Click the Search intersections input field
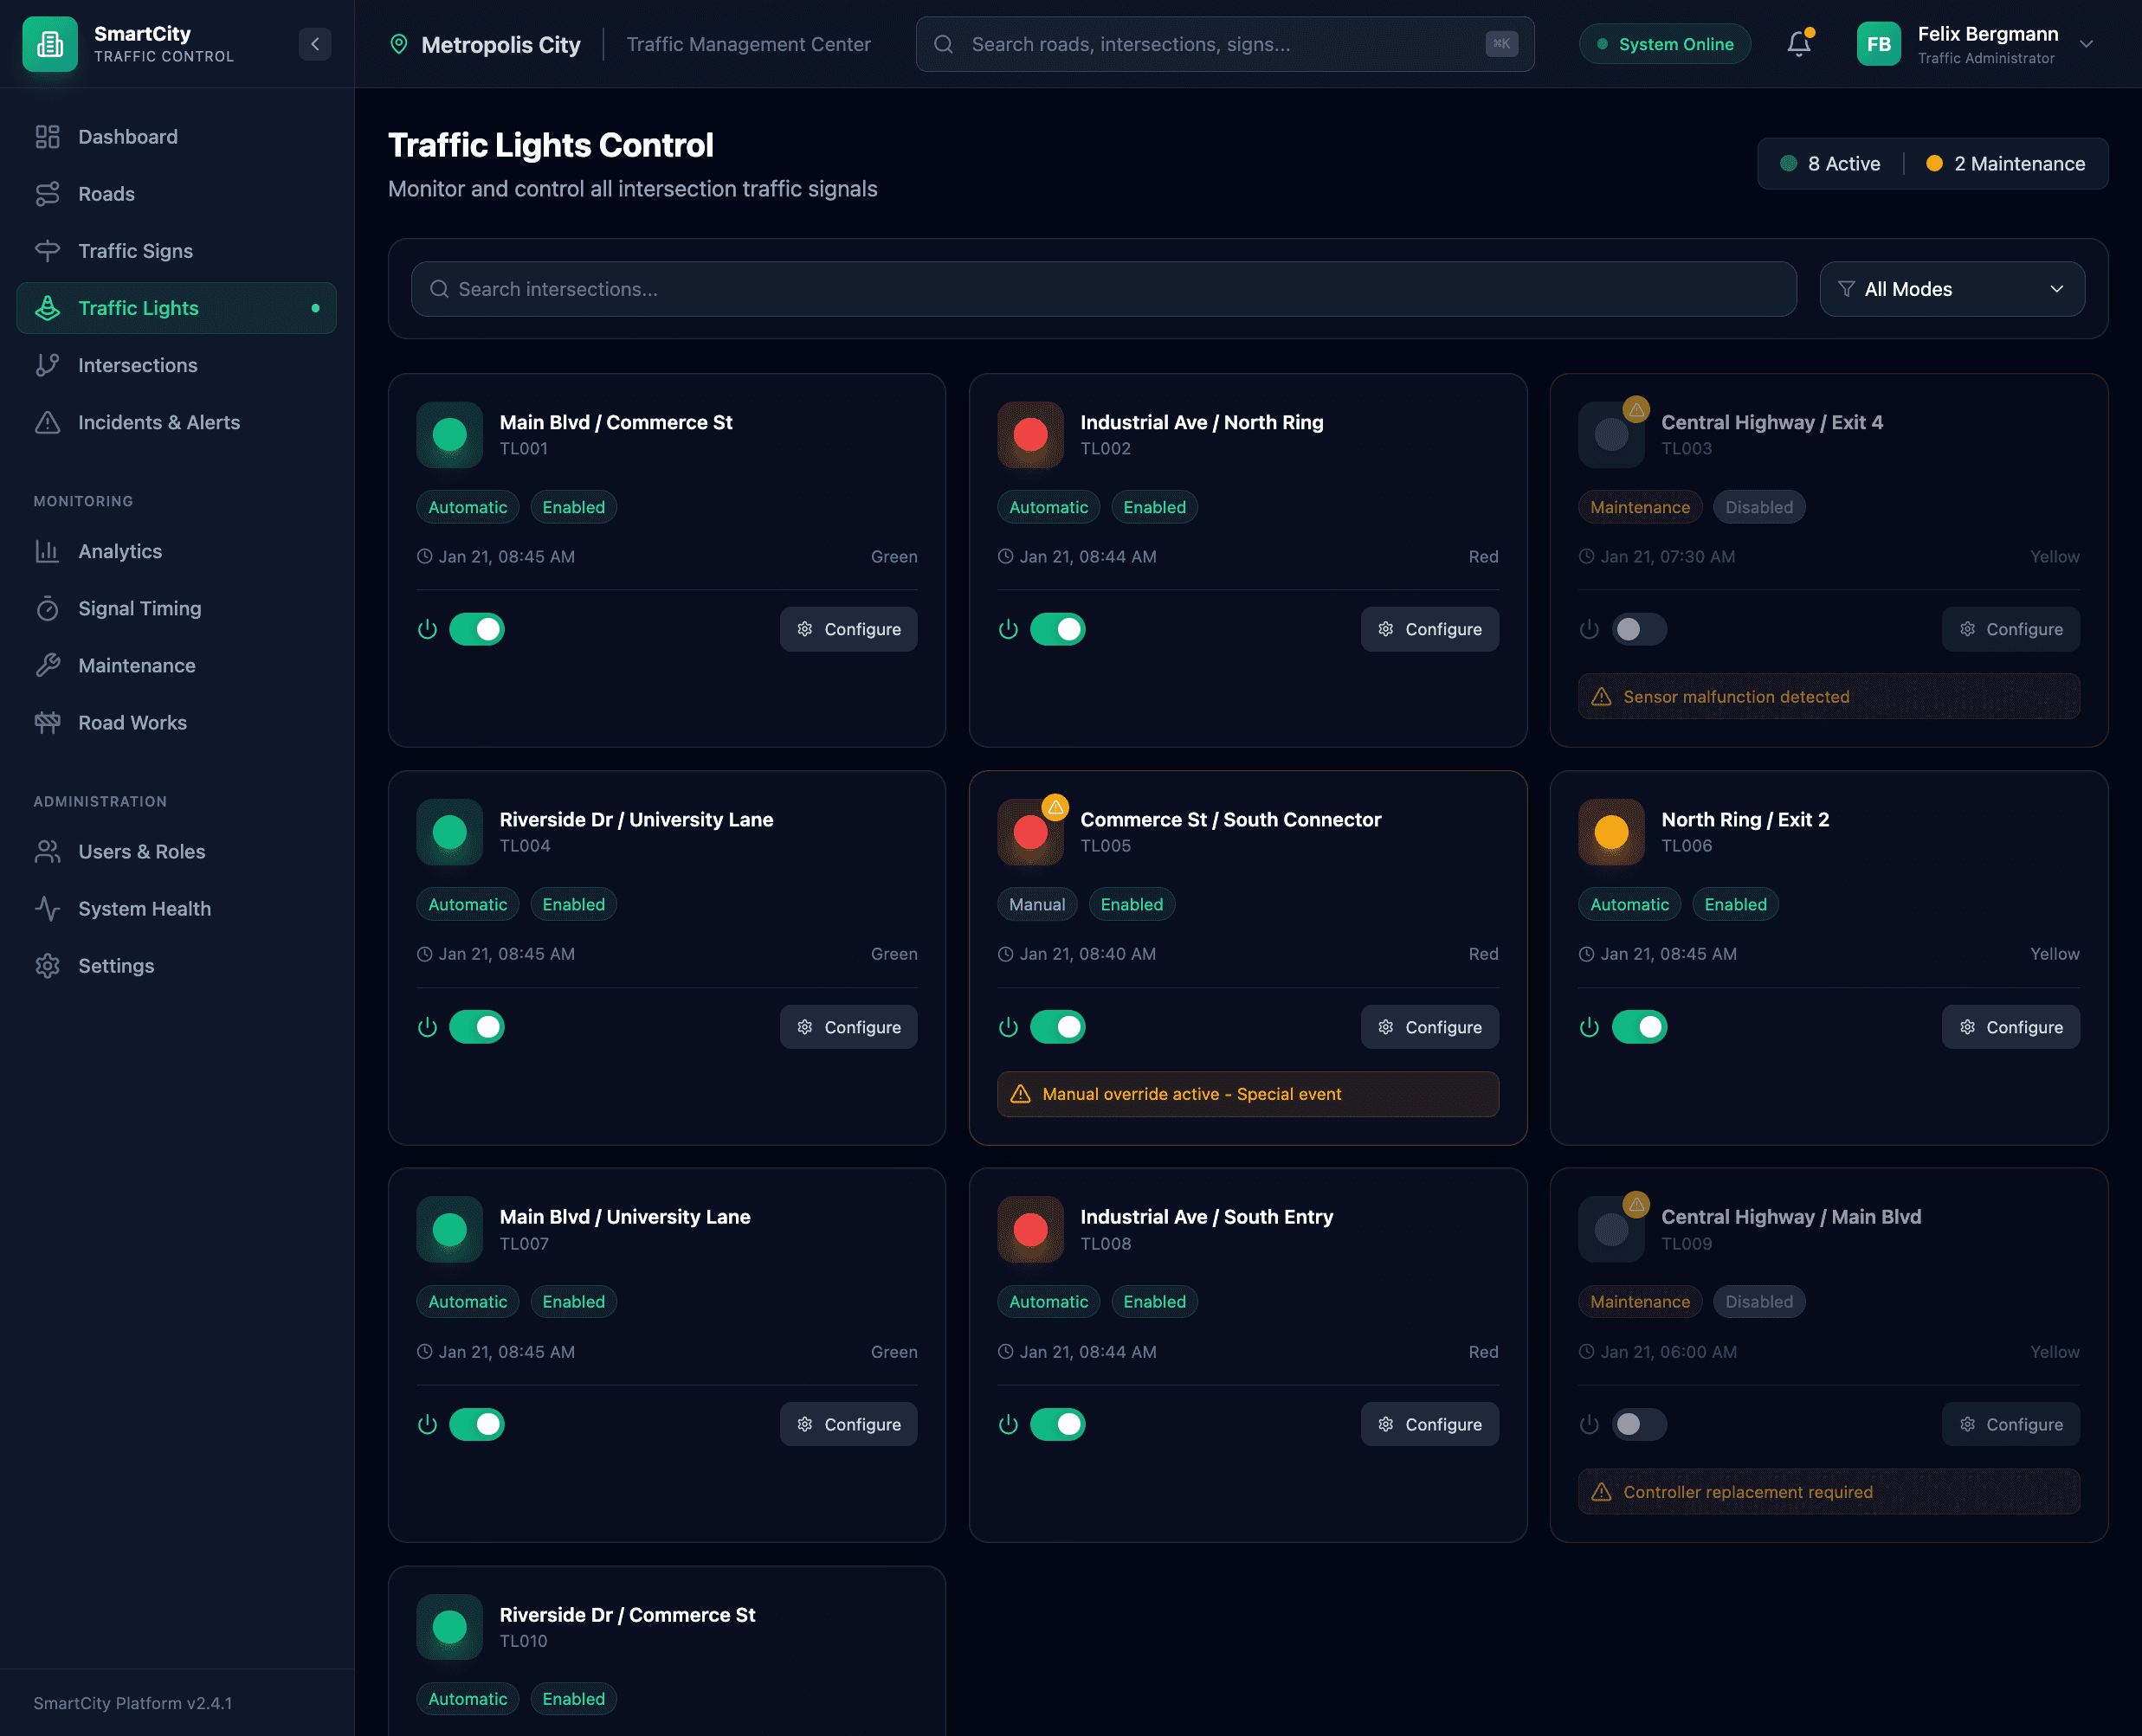 1102,289
